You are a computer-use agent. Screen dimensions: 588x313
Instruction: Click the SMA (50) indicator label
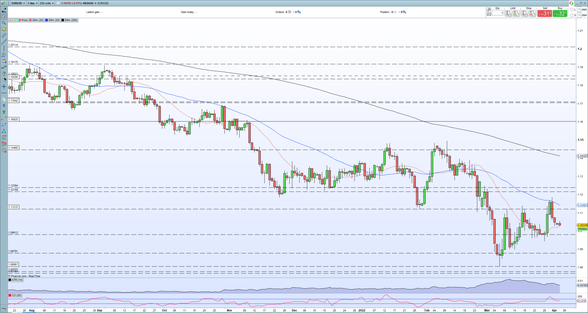53,20
